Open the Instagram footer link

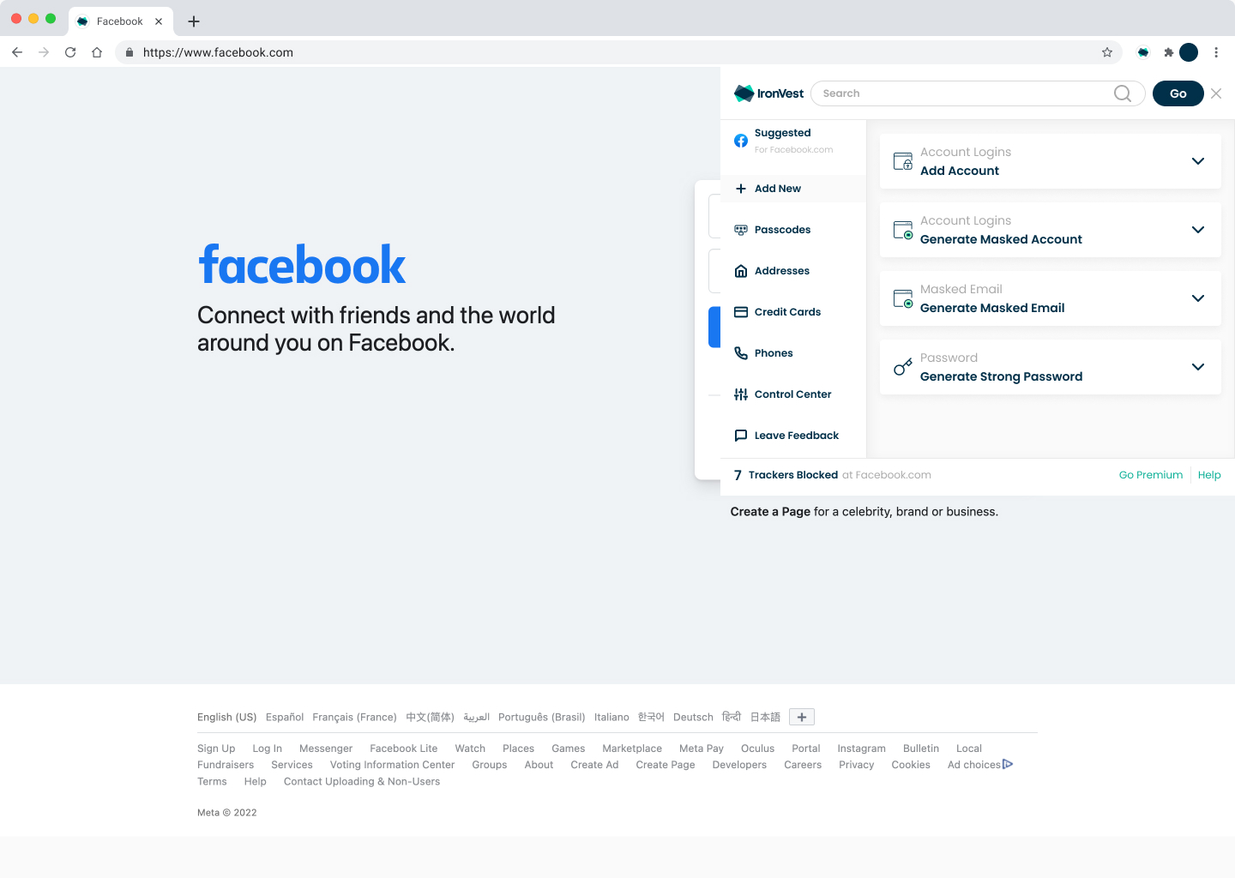tap(861, 749)
